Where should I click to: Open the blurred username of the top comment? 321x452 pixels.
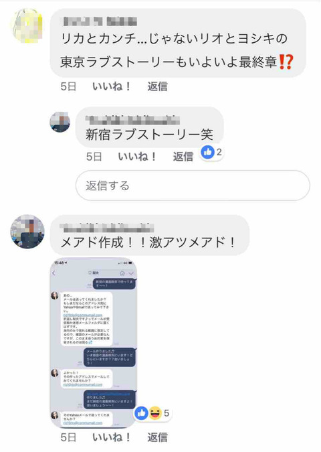pos(100,21)
